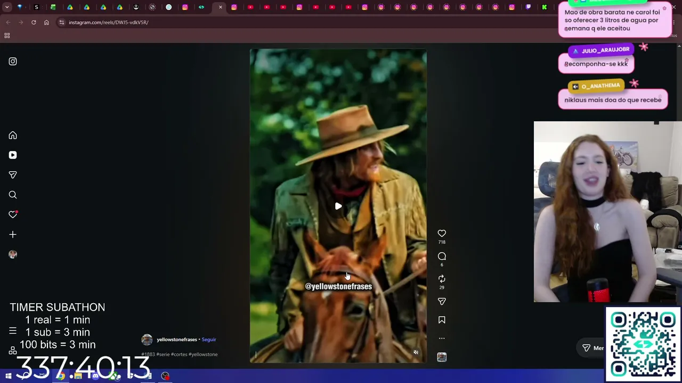Switch to the tab with S icon
The image size is (682, 383).
tap(36, 7)
